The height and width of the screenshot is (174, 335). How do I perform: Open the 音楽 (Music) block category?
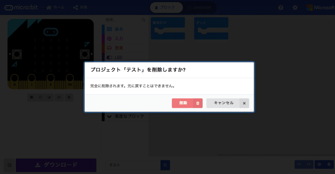click(125, 48)
